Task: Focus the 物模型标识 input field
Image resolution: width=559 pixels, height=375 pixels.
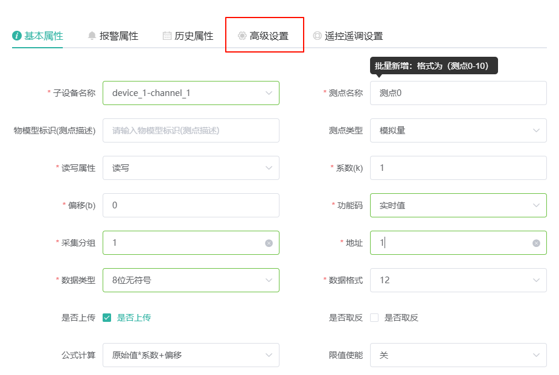Action: pos(191,130)
